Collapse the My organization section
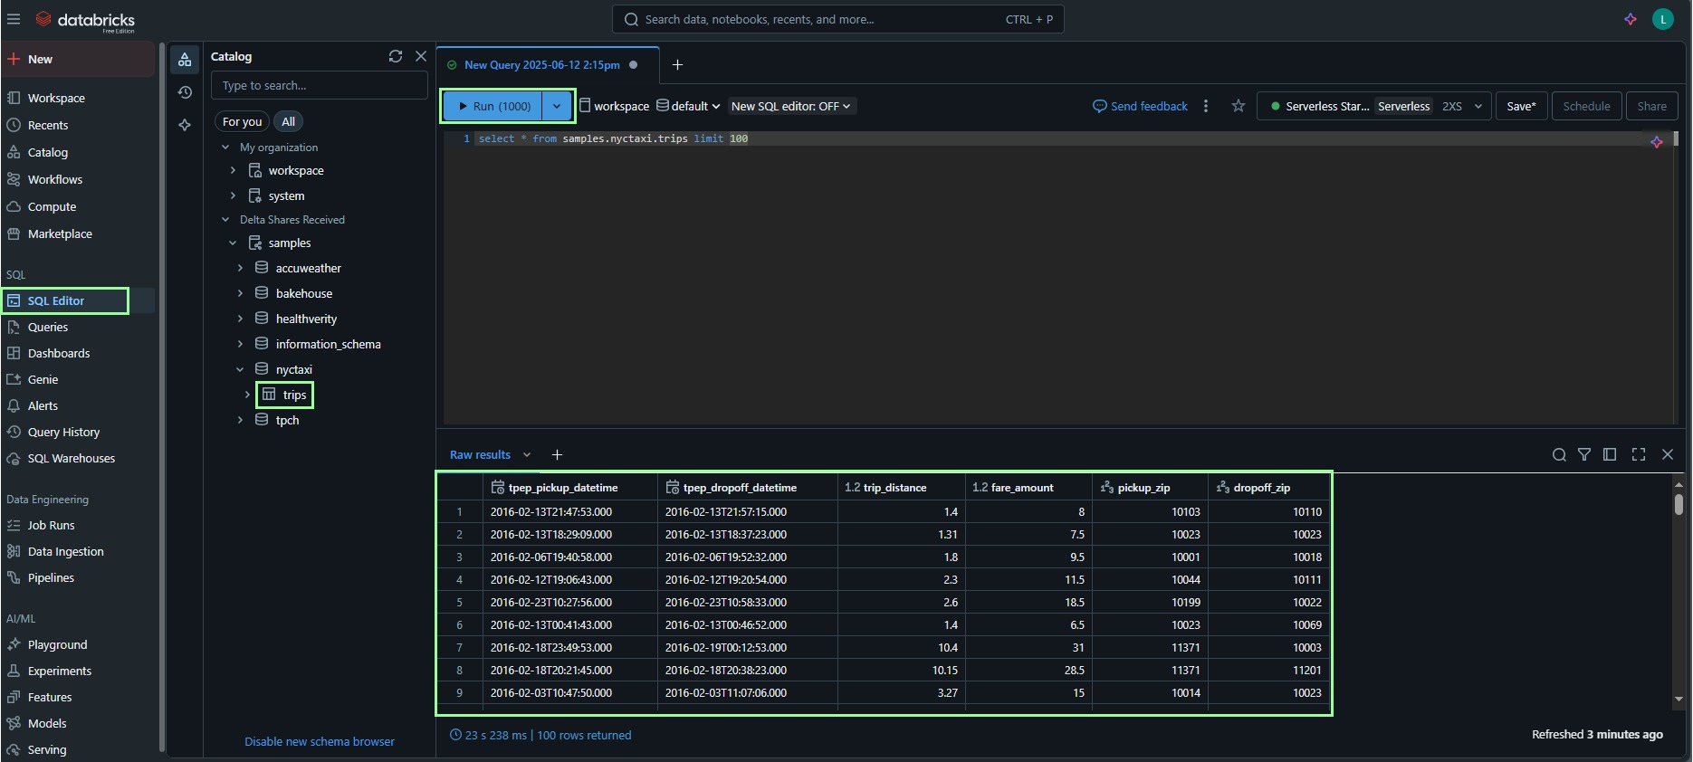The width and height of the screenshot is (1693, 762). [x=225, y=147]
